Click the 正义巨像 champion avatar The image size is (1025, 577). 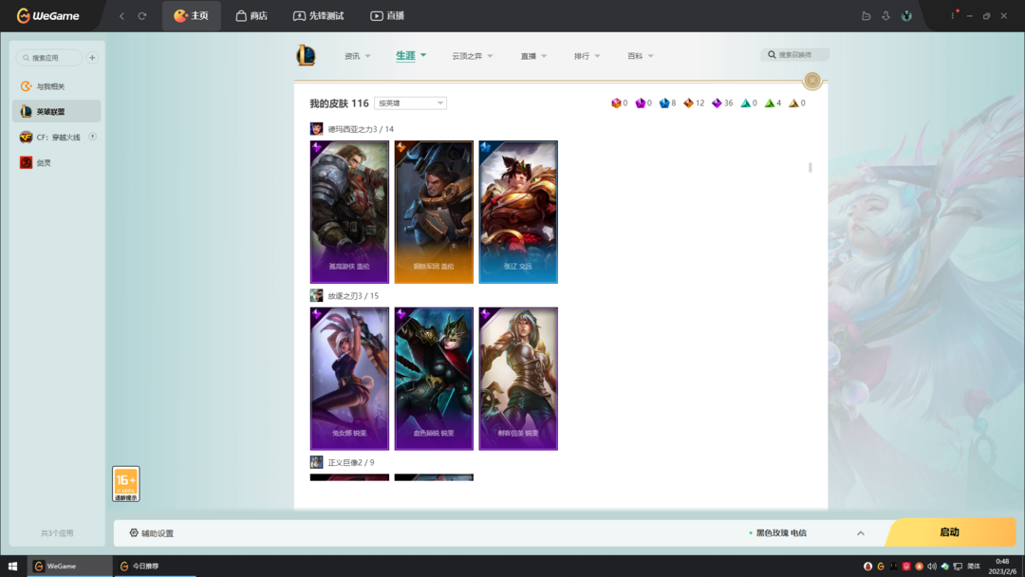coord(316,462)
